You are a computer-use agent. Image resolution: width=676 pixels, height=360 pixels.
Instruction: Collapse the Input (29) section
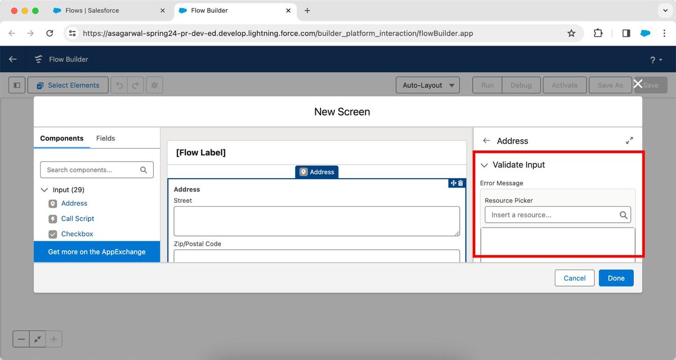click(x=45, y=190)
